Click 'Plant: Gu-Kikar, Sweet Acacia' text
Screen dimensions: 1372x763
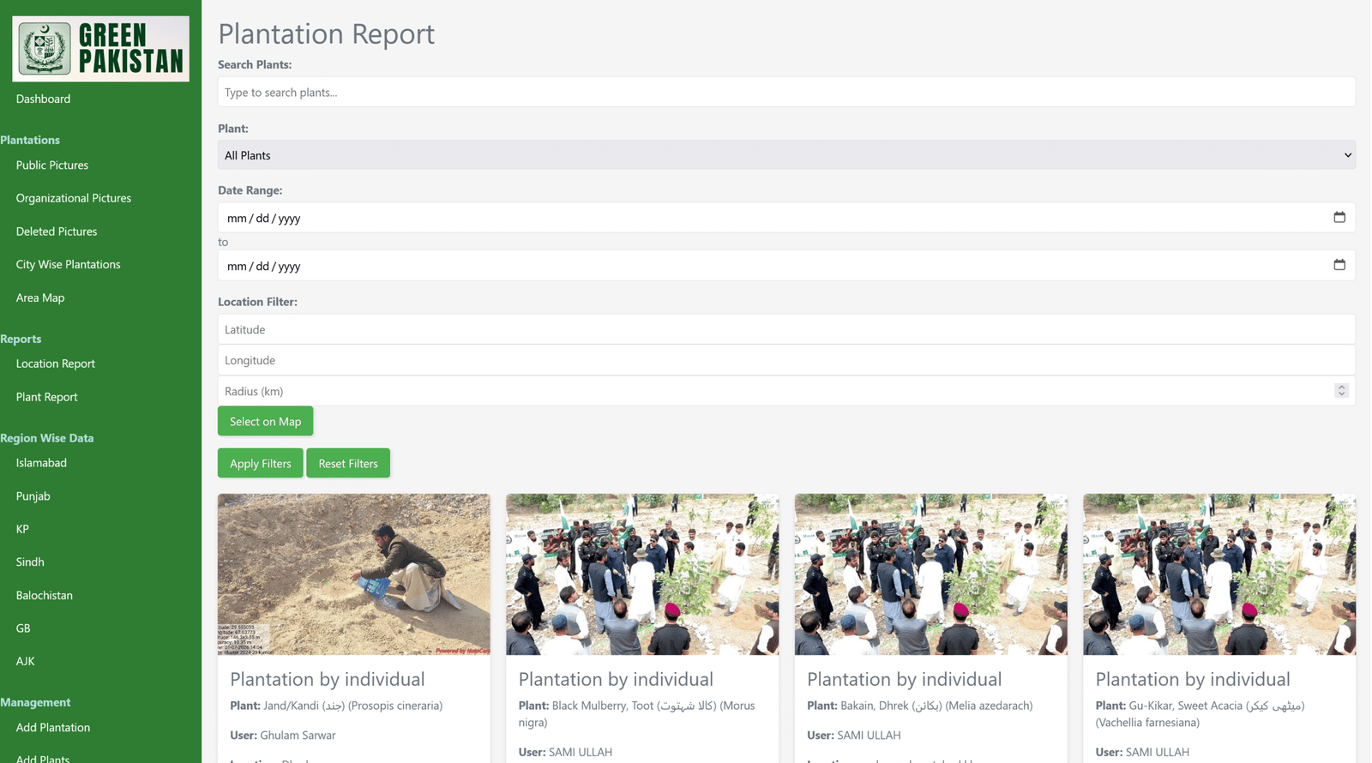(1200, 714)
